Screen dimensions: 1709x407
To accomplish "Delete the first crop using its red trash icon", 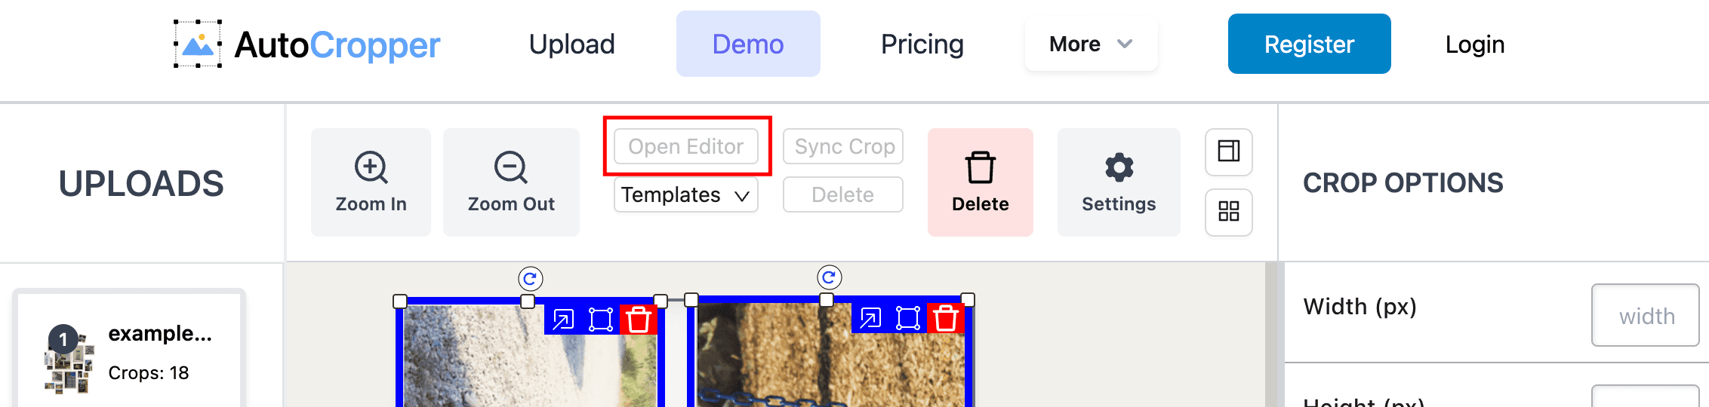I will 639,320.
